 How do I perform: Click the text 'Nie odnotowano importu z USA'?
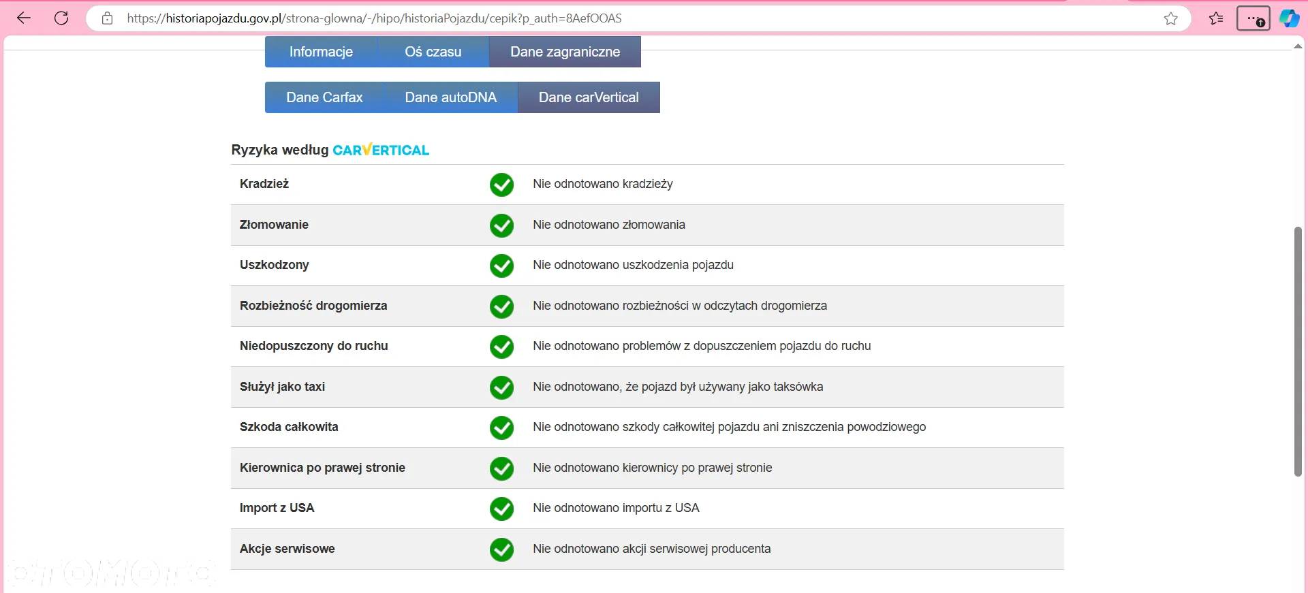tap(616, 508)
